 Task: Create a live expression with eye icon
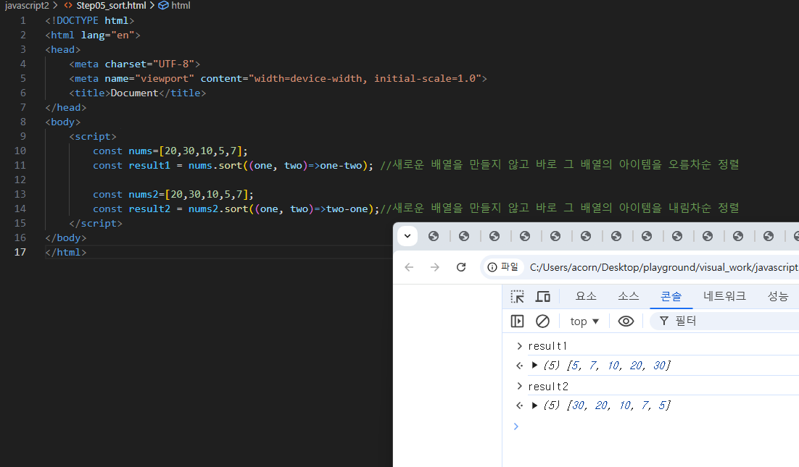[x=626, y=321]
